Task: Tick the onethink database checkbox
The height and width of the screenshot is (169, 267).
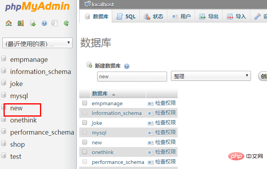Action: point(85,152)
